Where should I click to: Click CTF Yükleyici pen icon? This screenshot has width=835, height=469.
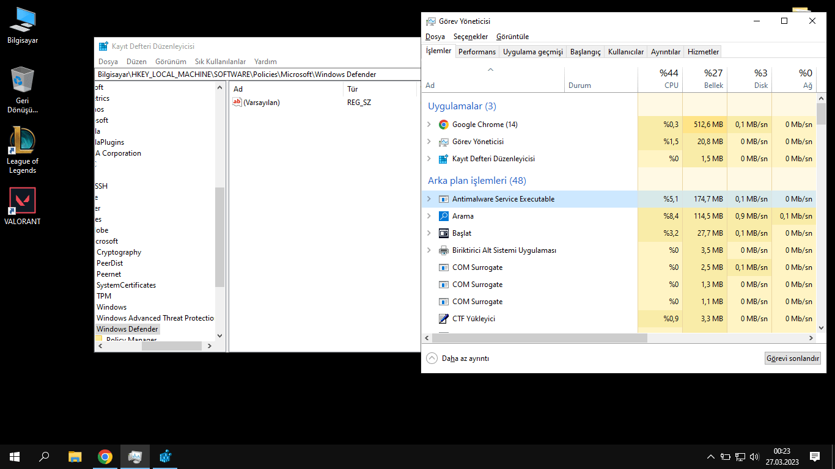(x=444, y=319)
